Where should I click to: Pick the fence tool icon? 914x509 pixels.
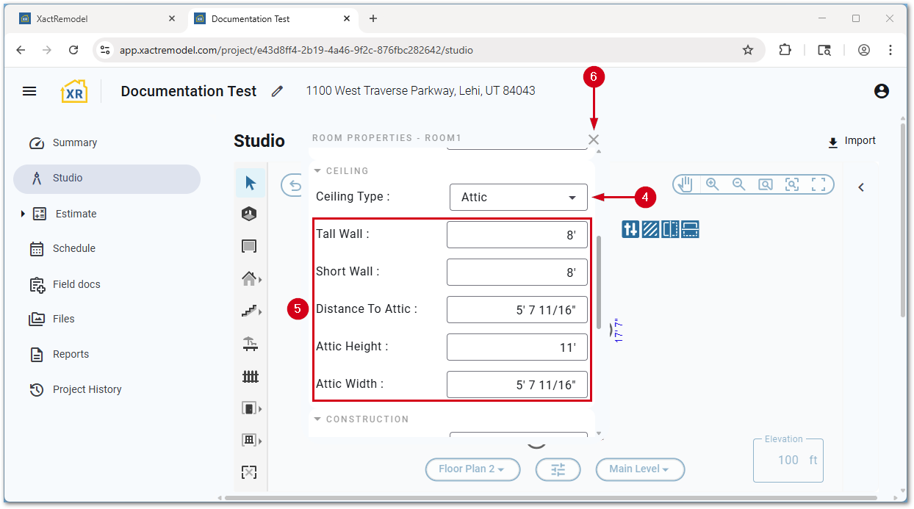click(251, 377)
